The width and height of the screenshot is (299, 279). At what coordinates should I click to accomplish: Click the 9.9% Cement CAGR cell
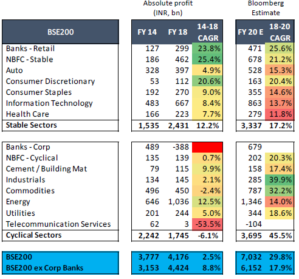[x=207, y=169]
